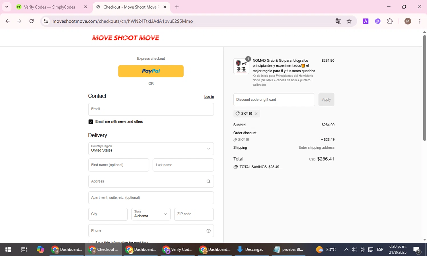Open the volume control icon

(x=354, y=249)
